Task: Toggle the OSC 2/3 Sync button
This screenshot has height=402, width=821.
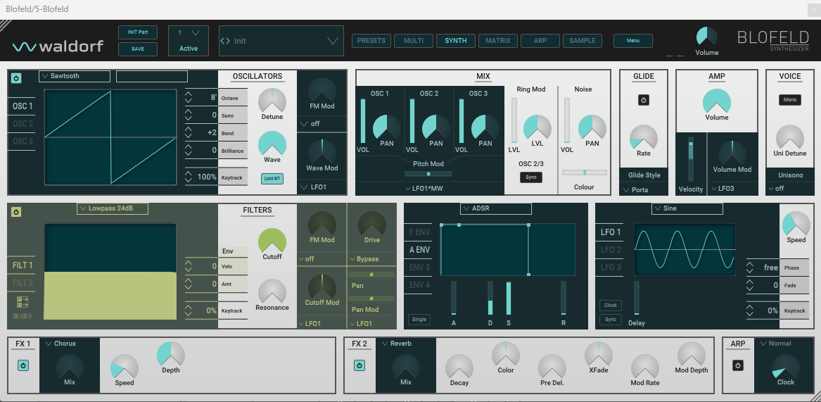Action: [x=531, y=177]
